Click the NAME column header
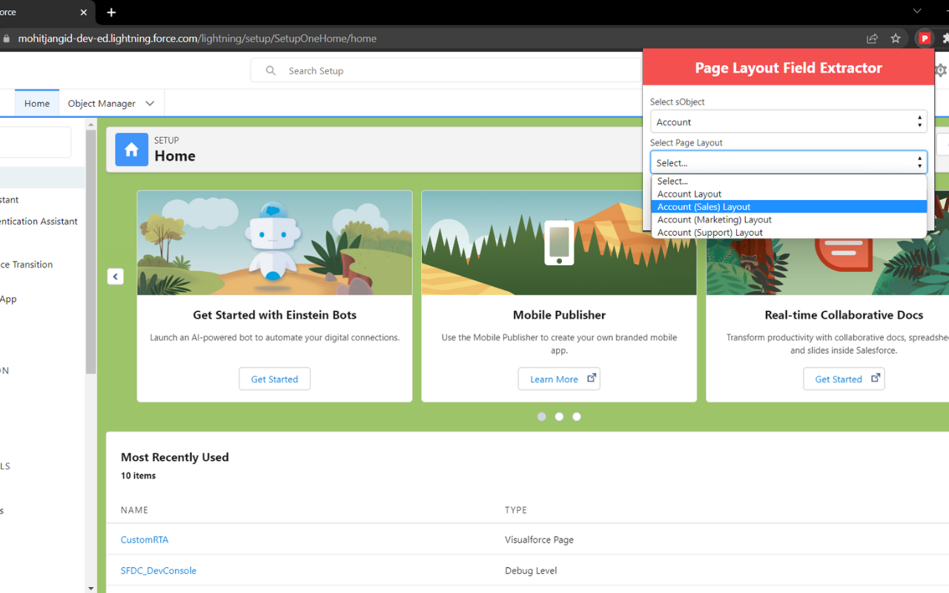The height and width of the screenshot is (593, 949). click(135, 510)
